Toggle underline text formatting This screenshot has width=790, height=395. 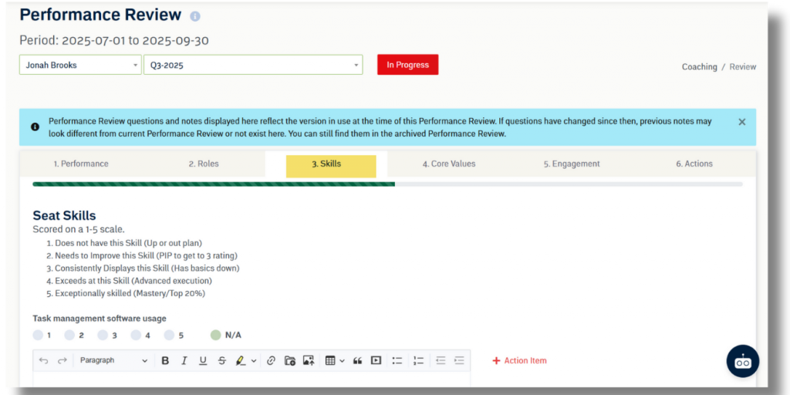[x=203, y=360]
